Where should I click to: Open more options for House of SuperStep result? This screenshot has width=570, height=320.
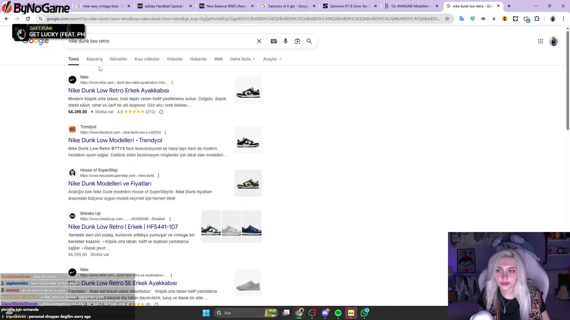(158, 176)
